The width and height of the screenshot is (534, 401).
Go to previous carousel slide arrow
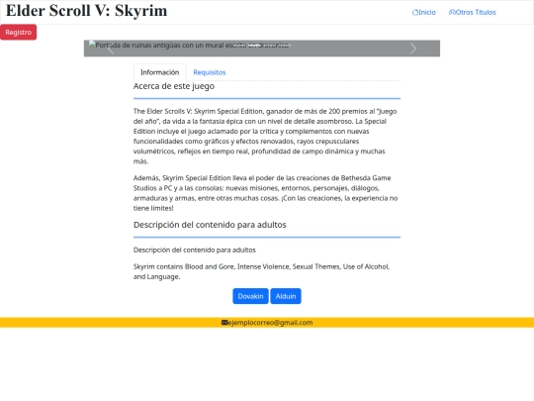point(111,49)
